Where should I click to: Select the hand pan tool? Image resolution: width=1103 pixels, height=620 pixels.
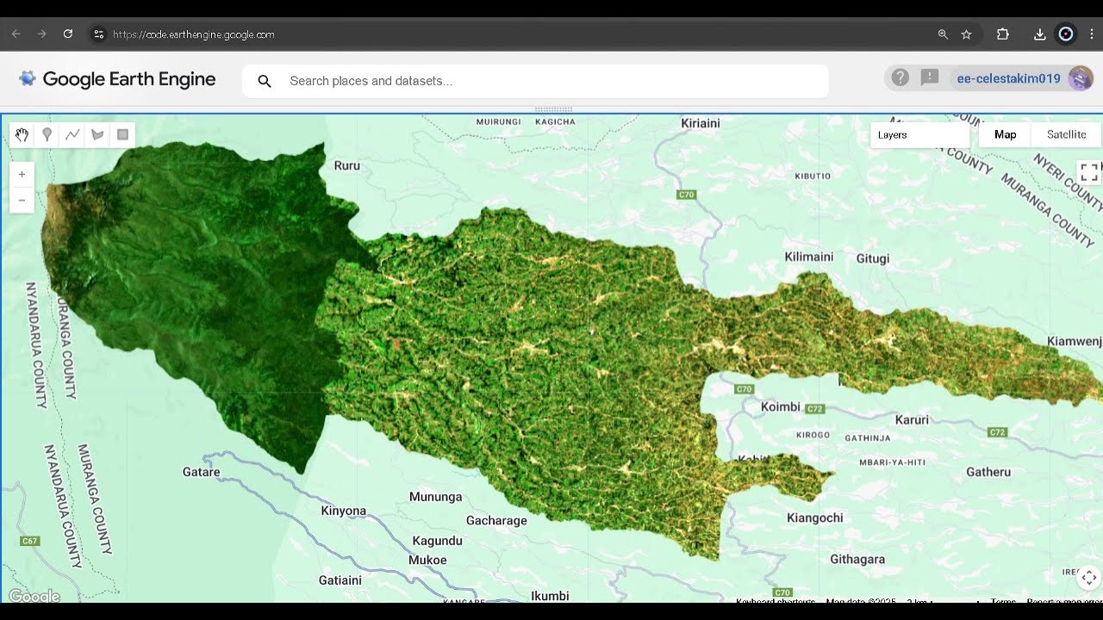[x=22, y=134]
